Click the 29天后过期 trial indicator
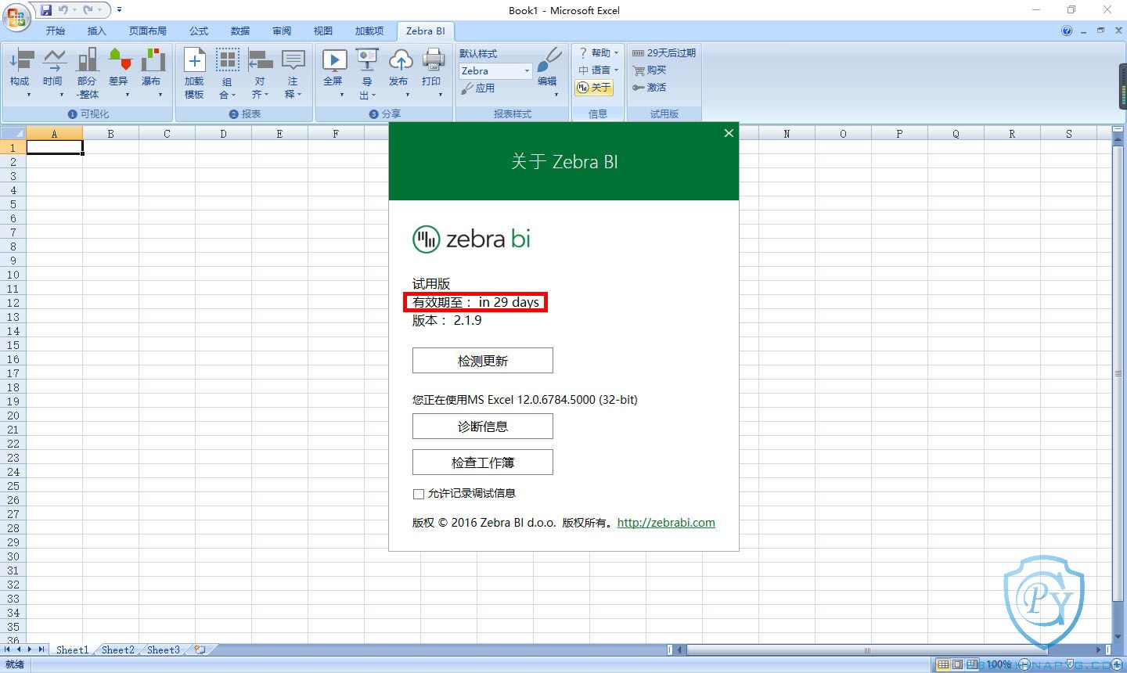Viewport: 1127px width, 673px height. 664,53
